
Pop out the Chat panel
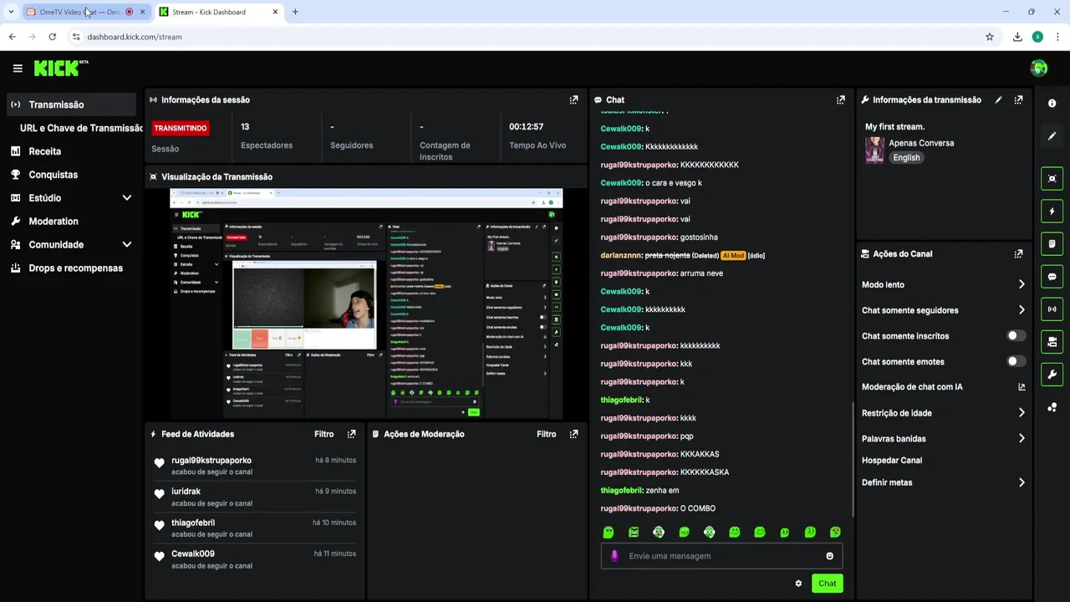point(840,99)
